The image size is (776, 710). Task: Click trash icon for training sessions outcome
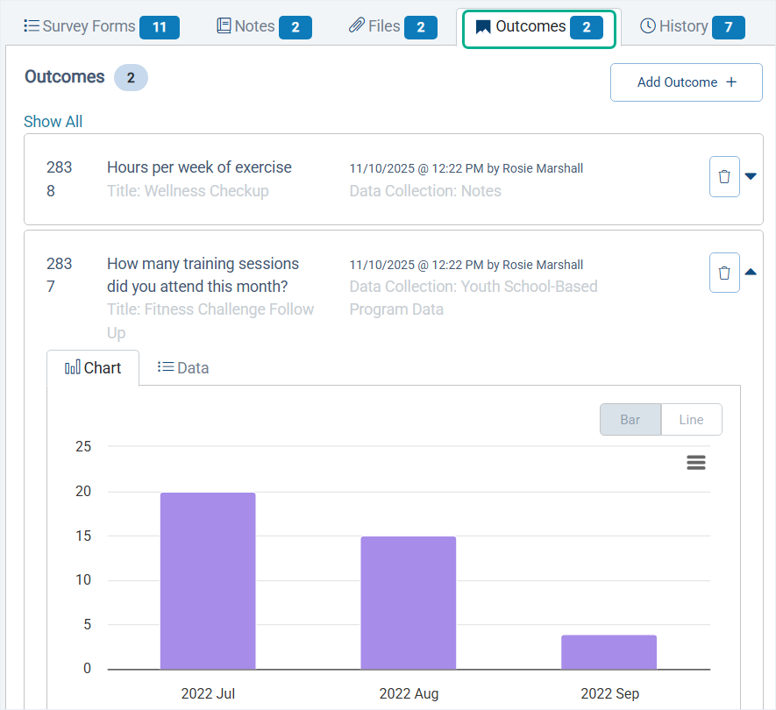pos(723,273)
